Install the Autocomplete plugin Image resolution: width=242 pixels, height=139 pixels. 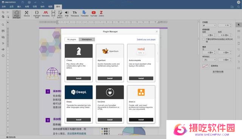[x=141, y=78]
